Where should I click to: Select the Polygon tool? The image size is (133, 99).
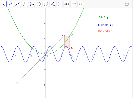click(x=32, y=4)
